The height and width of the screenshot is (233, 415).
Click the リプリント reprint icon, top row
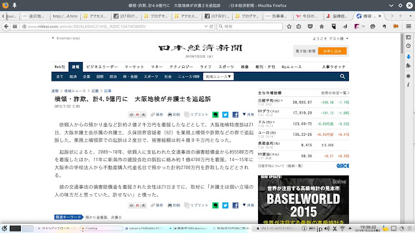[196, 115]
